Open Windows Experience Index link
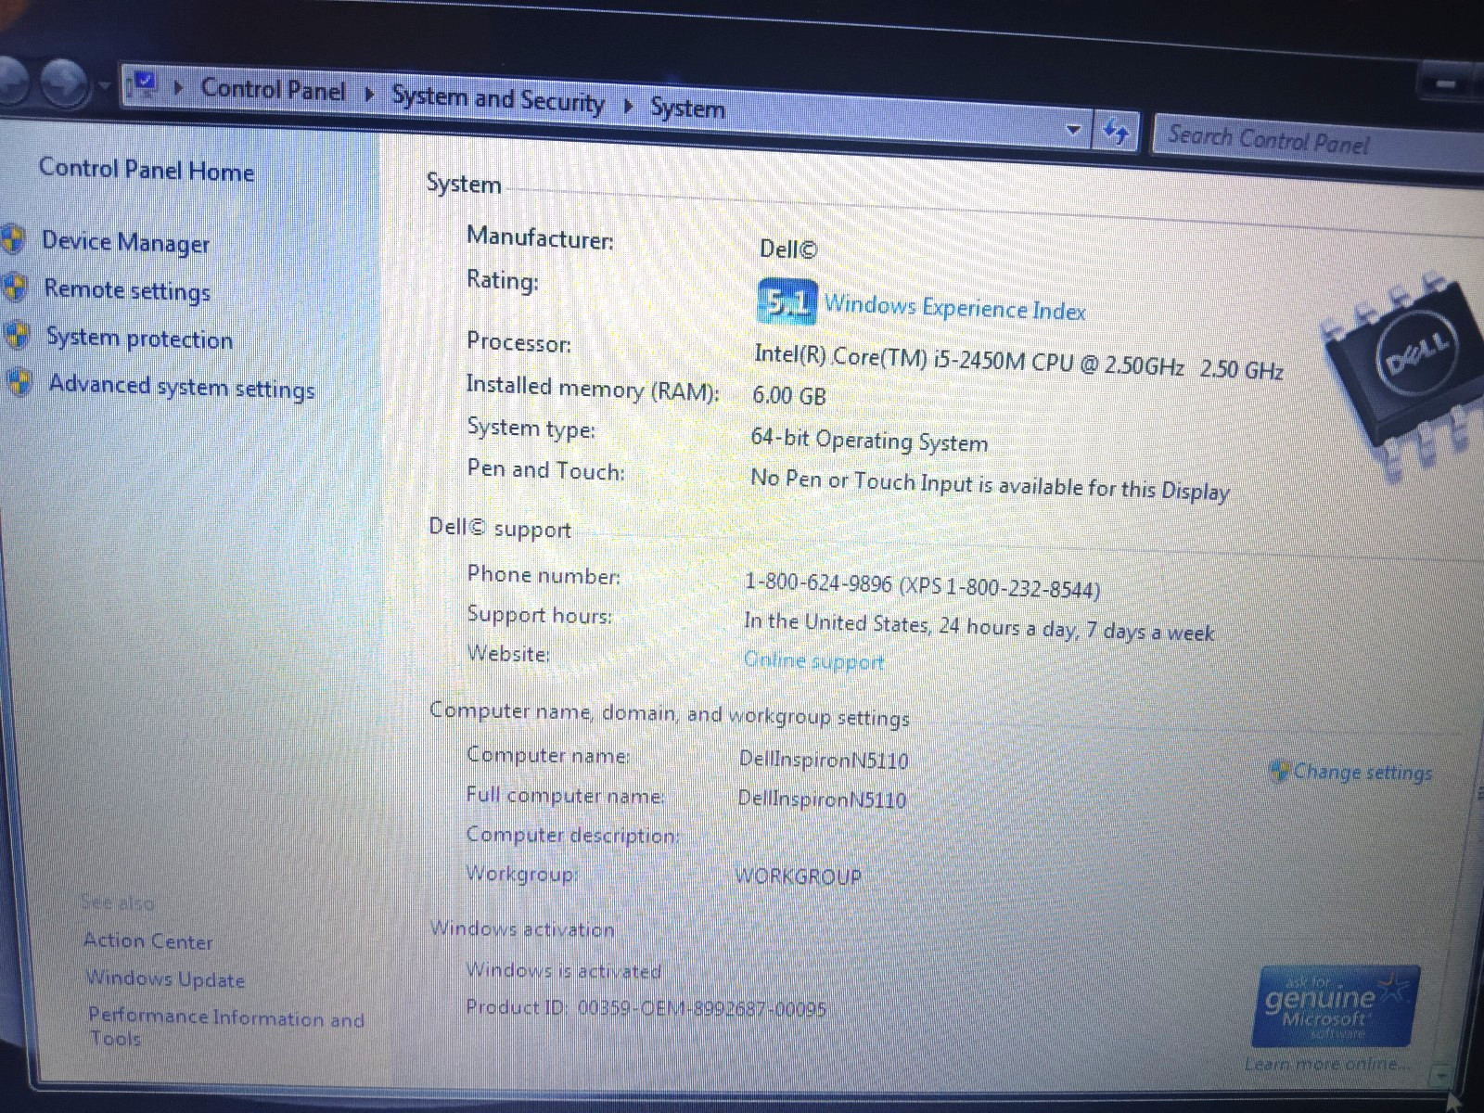This screenshot has width=1484, height=1113. tap(954, 307)
